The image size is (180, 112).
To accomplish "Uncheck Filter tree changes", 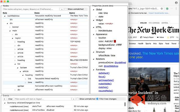I will click(97, 99).
